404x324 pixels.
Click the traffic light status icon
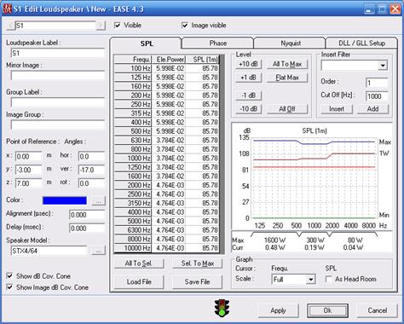click(222, 309)
